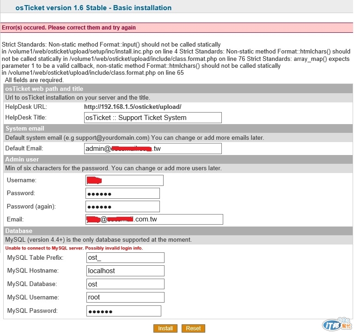Click the Password field under Username
Screen dimensions: 354x334
point(122,193)
